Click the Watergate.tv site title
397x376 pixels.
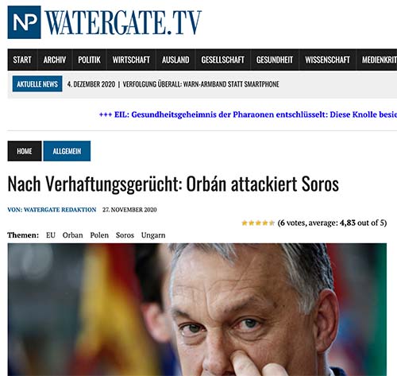pos(123,22)
